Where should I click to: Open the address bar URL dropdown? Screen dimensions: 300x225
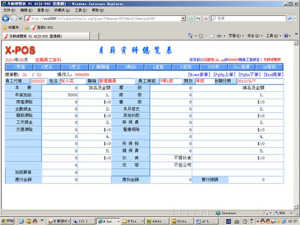point(183,19)
